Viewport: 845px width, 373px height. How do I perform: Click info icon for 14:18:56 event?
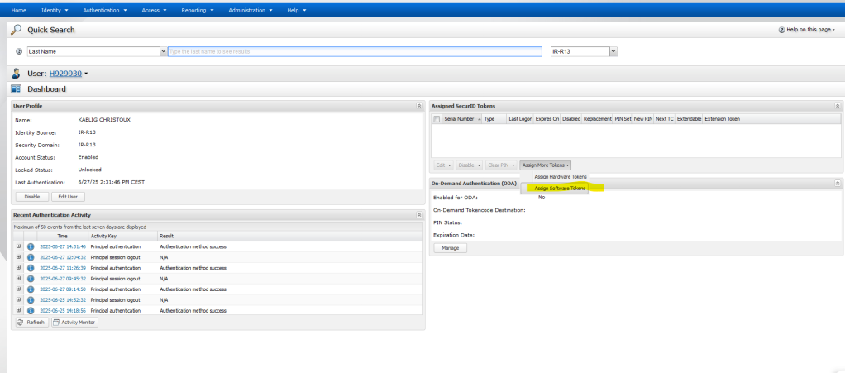(x=31, y=310)
